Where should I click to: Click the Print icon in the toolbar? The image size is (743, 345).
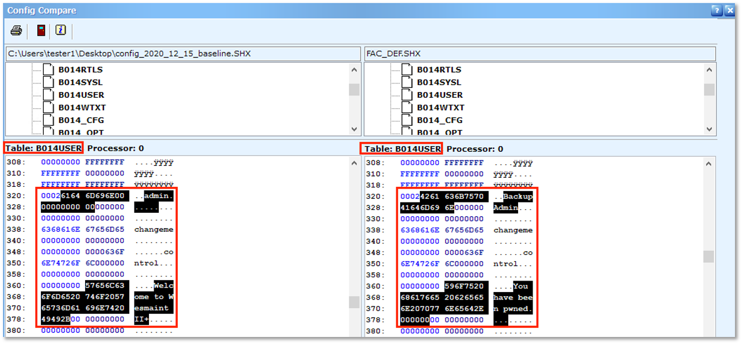(x=17, y=30)
